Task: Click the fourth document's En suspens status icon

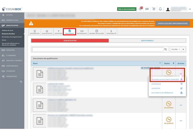Action: pyautogui.click(x=169, y=119)
